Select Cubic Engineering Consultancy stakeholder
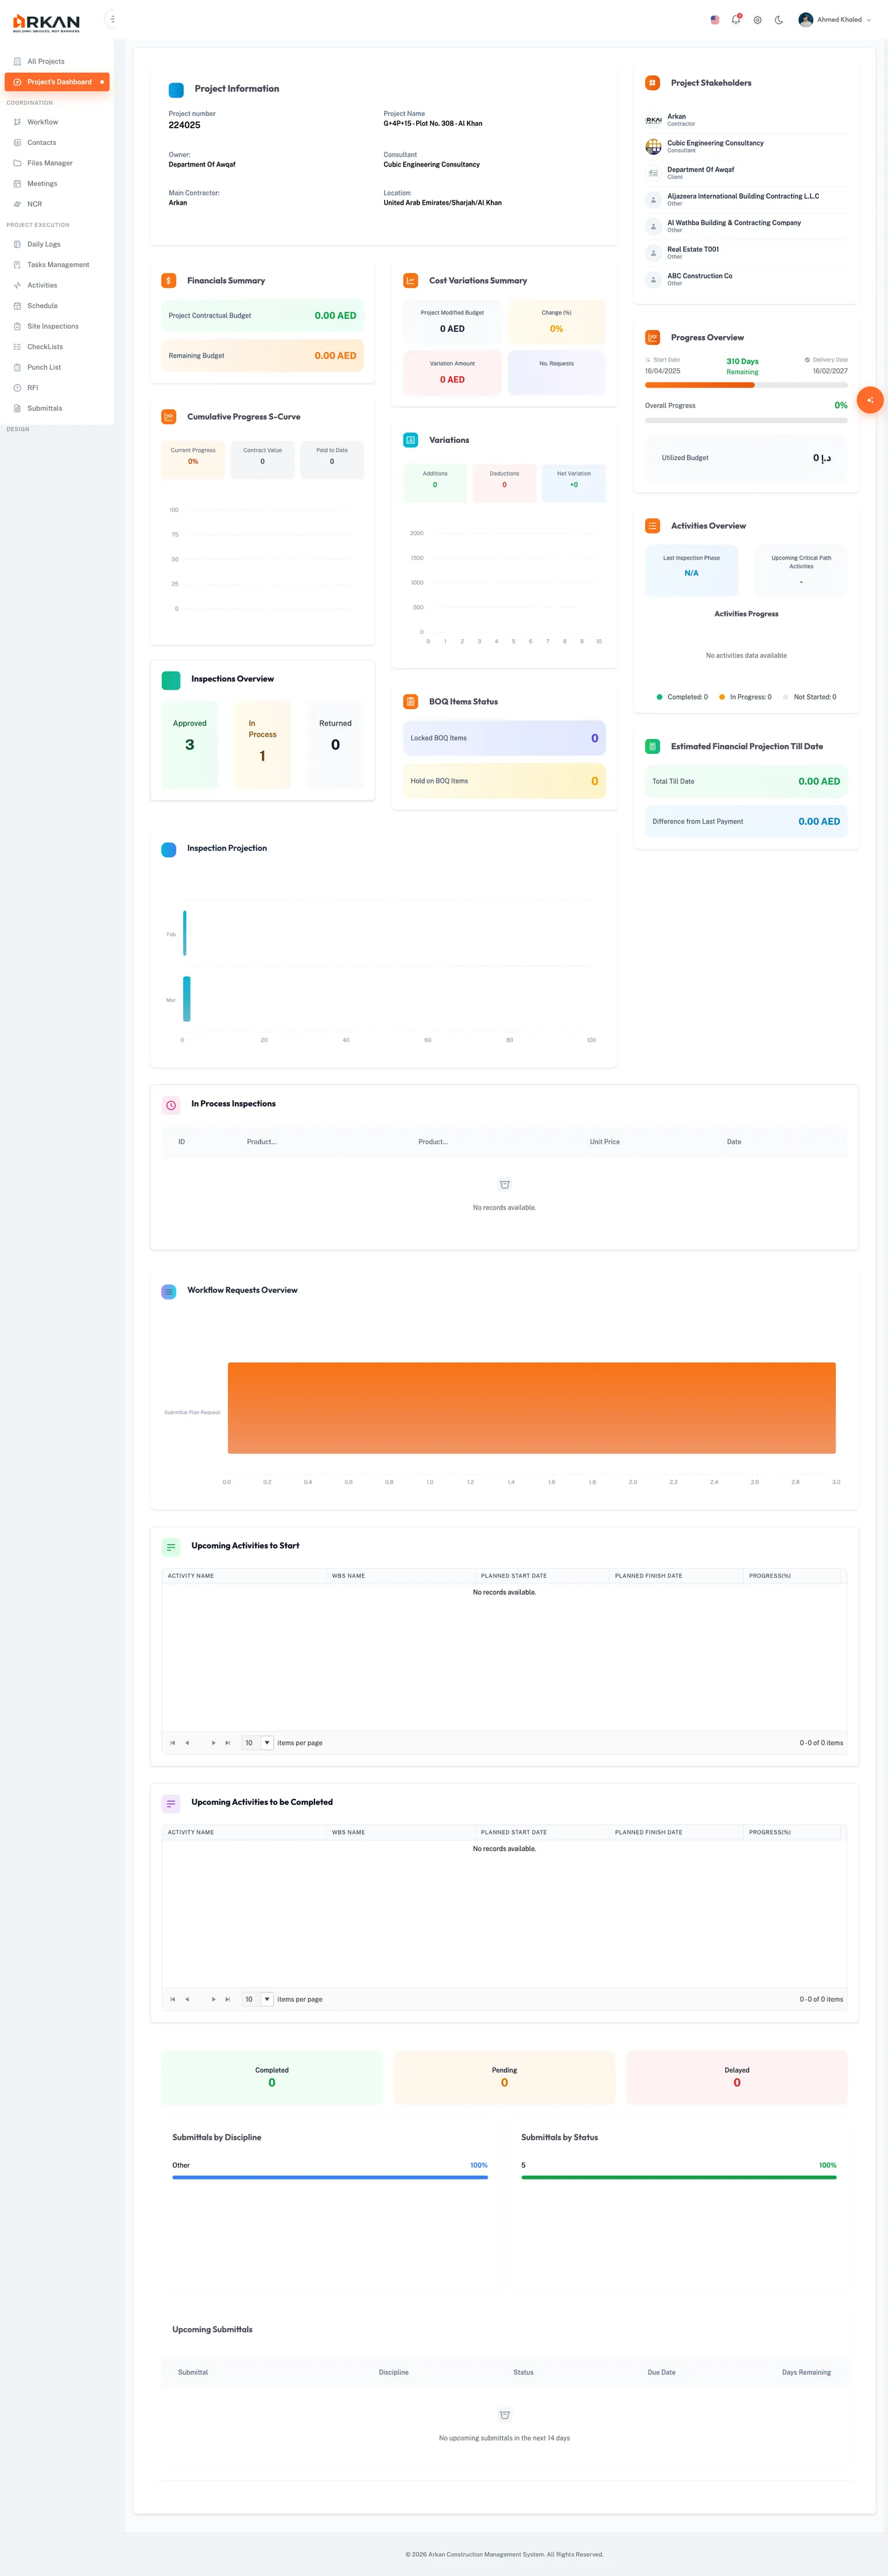The image size is (888, 2576). point(715,146)
